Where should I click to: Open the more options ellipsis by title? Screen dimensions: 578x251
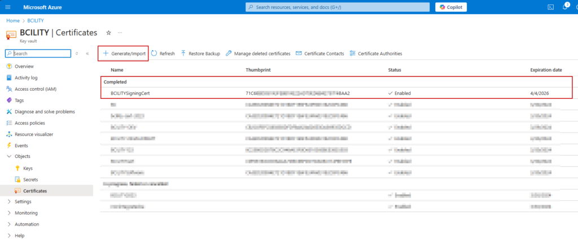click(x=120, y=33)
